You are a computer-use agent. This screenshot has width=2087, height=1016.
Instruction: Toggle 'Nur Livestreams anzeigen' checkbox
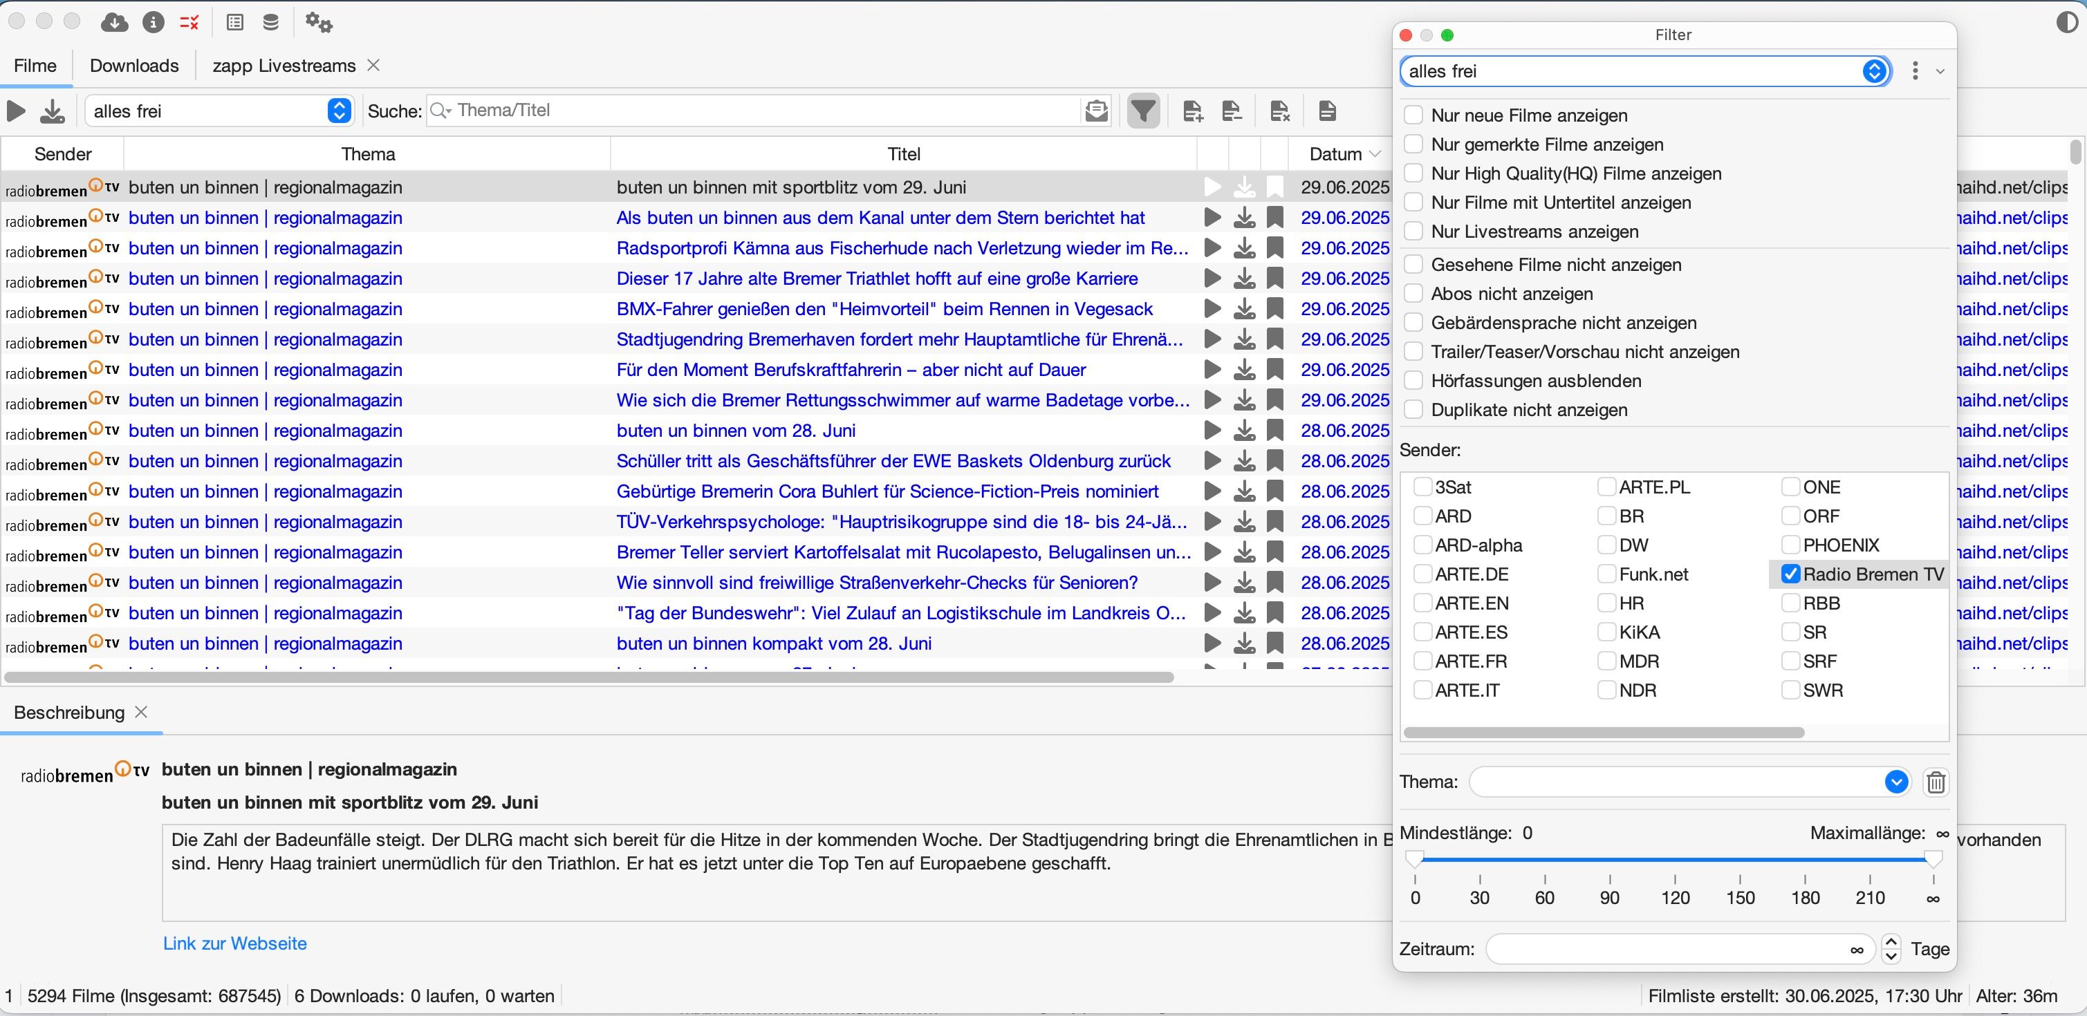(x=1413, y=232)
